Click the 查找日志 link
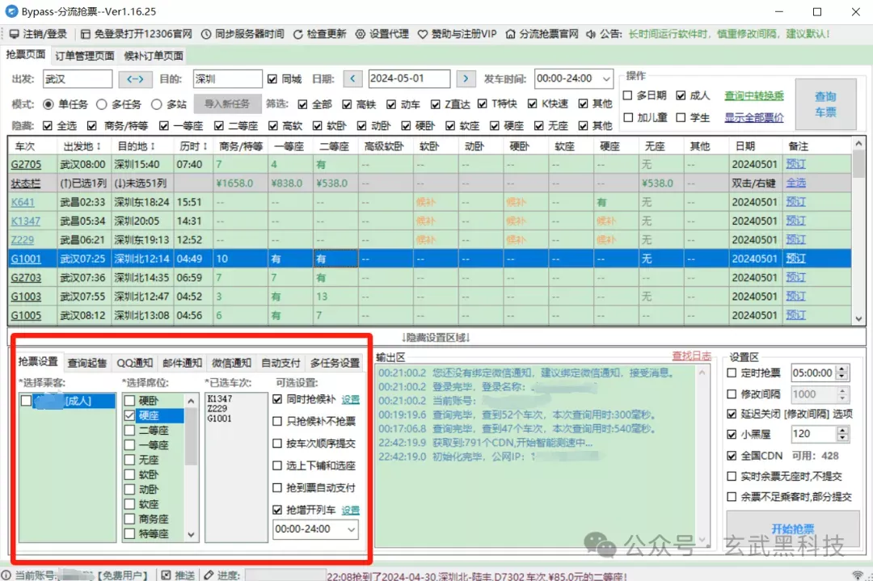This screenshot has width=873, height=581. point(691,356)
